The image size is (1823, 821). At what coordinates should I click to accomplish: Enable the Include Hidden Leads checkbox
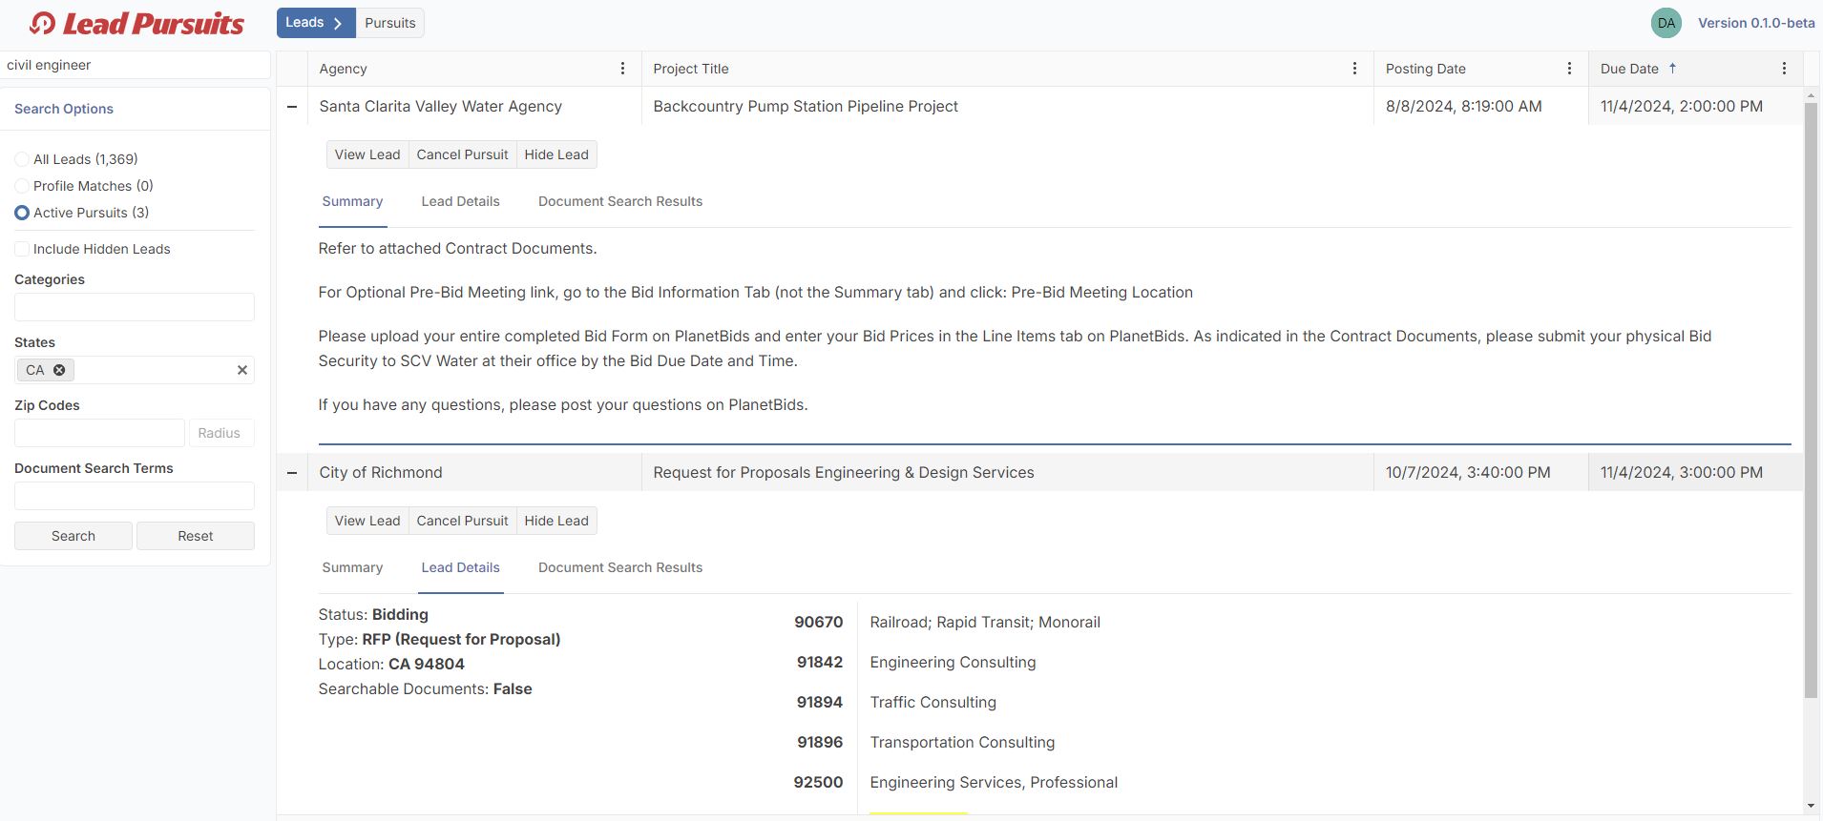click(x=22, y=249)
